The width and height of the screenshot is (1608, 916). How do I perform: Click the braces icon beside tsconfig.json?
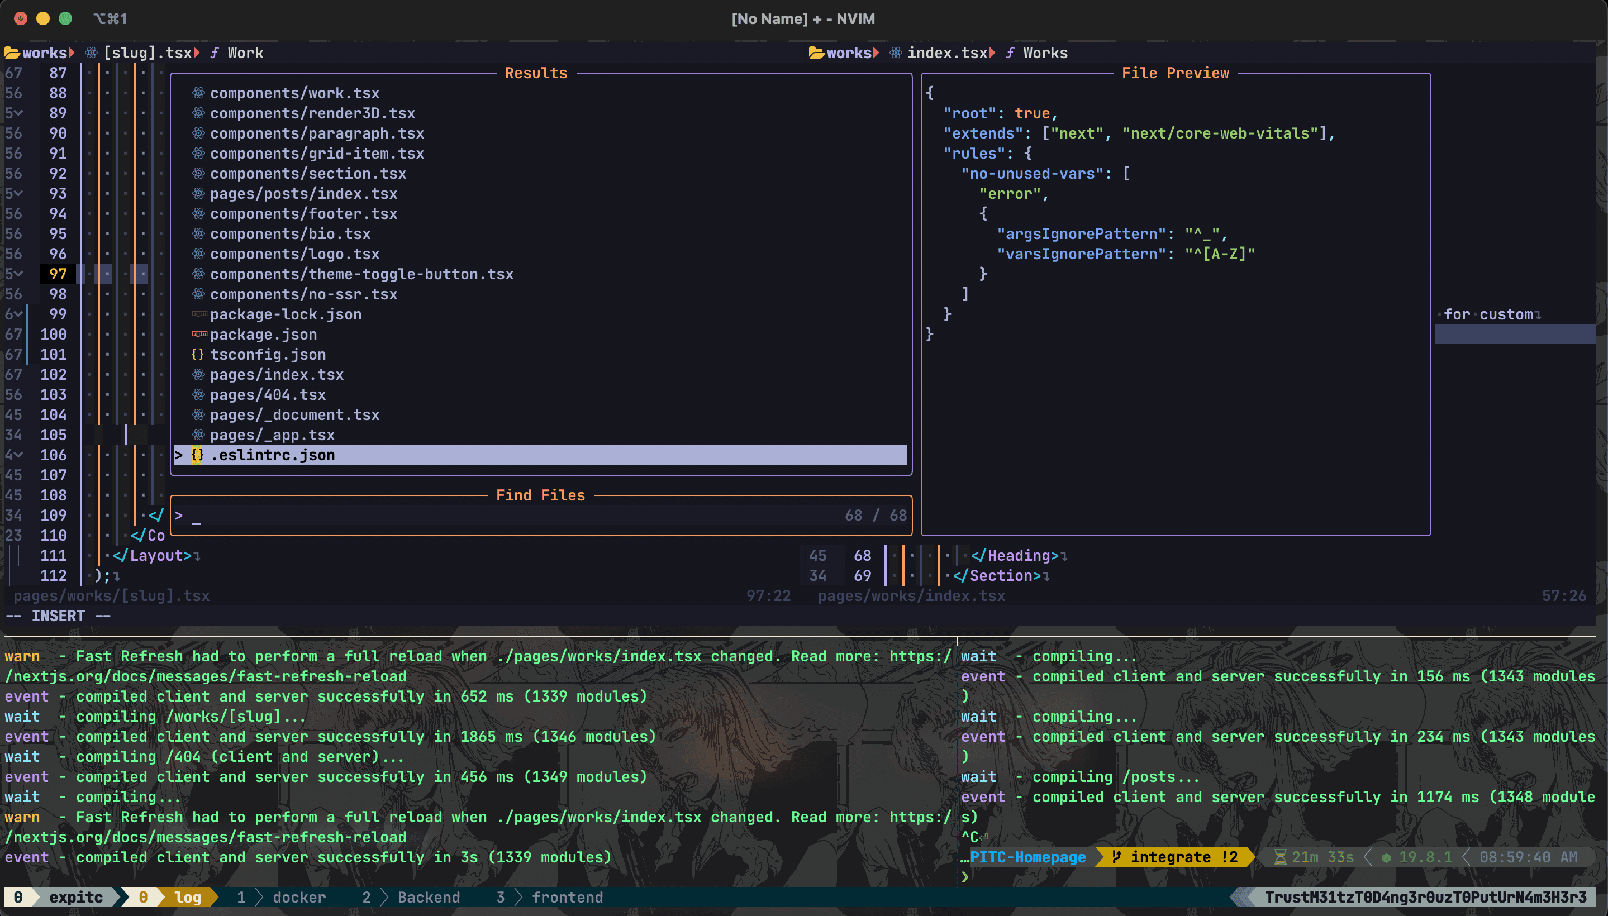tap(198, 355)
